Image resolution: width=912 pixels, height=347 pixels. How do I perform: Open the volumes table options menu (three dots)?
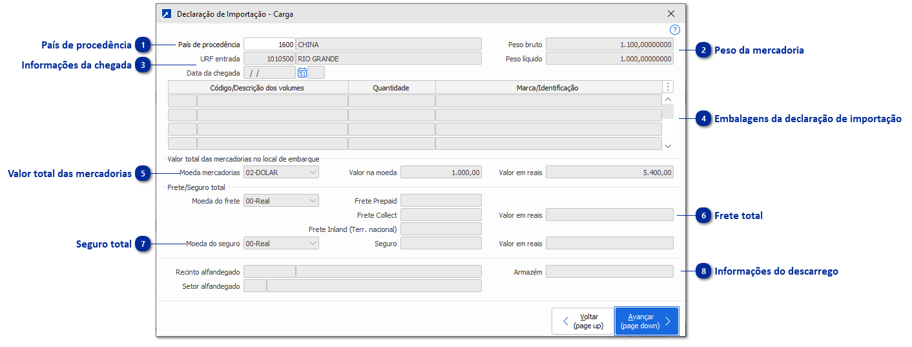pos(668,87)
